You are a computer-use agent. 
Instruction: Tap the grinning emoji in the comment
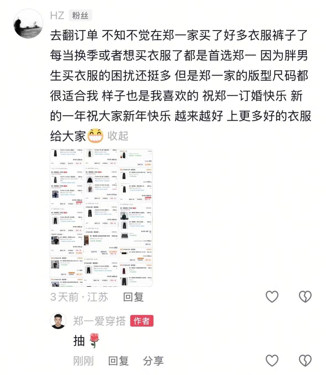click(x=95, y=136)
